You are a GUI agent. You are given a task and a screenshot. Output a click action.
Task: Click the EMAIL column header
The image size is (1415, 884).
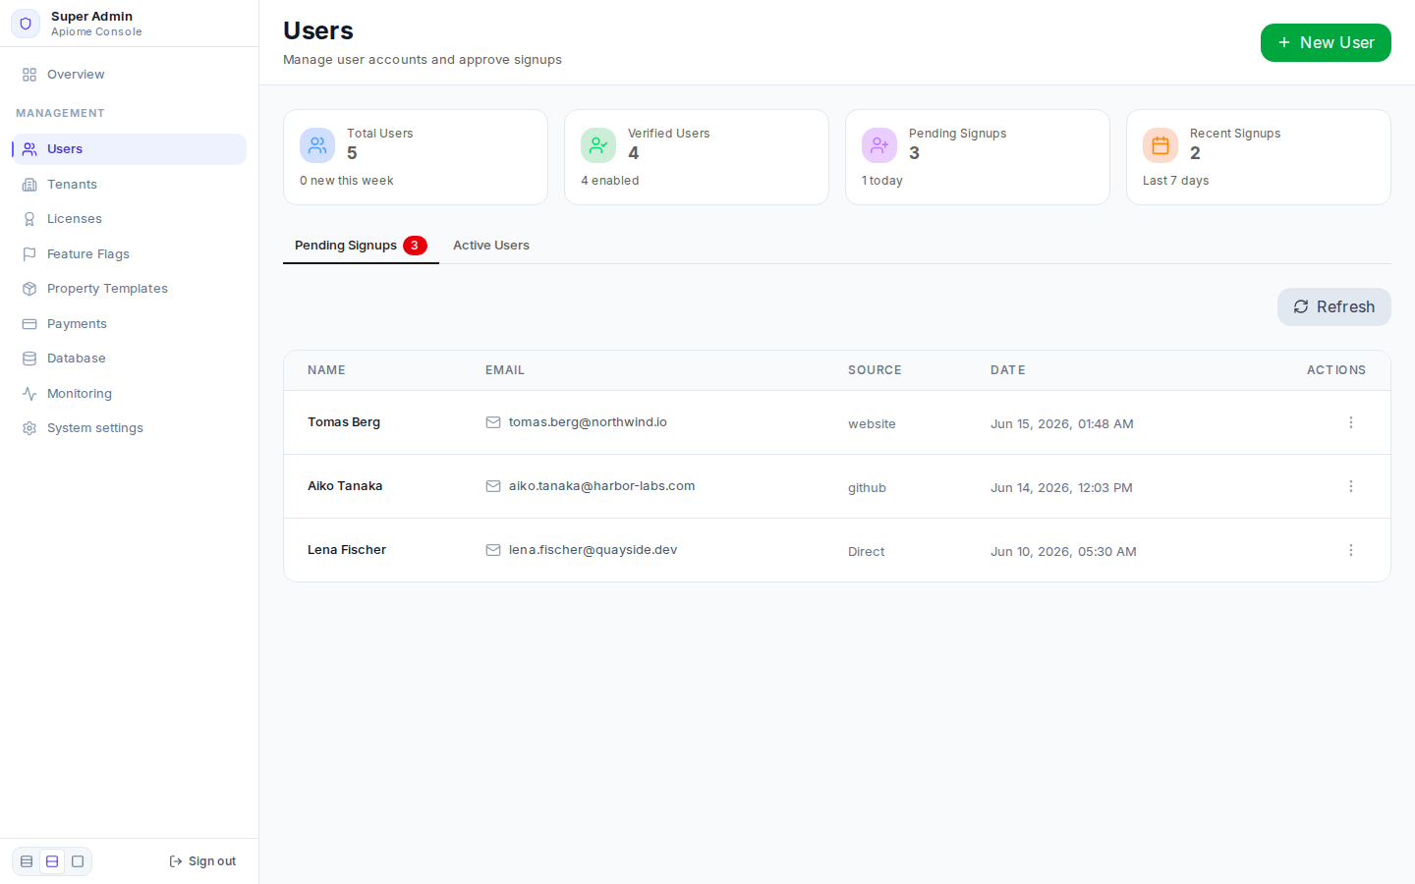pyautogui.click(x=505, y=370)
